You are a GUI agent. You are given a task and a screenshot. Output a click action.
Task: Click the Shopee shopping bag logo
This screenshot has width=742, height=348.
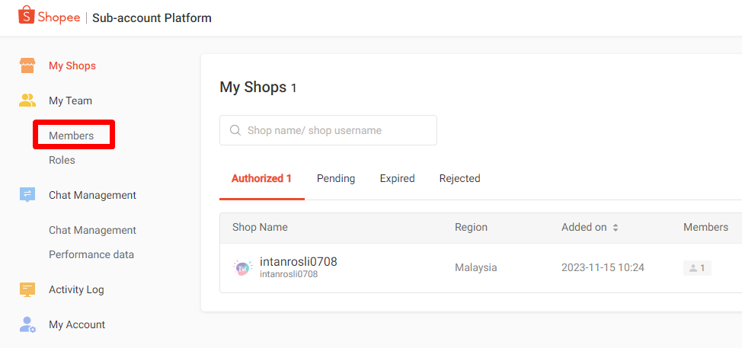click(26, 15)
